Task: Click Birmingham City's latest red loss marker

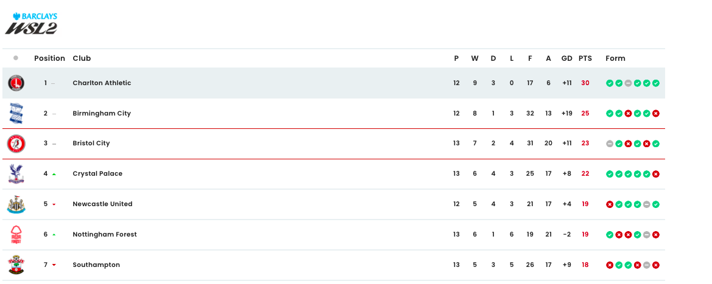Action: (x=656, y=114)
